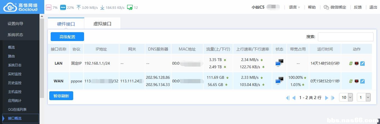
Task: Open the rows-per-page dropdown showing 10
Action: point(346,97)
